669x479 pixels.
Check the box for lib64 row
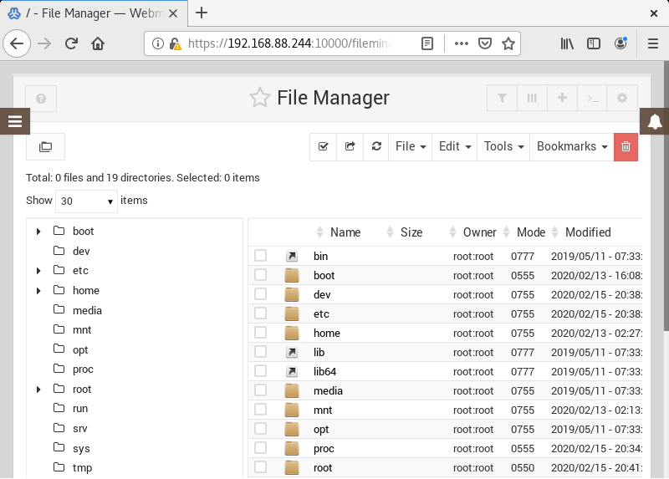tap(260, 370)
